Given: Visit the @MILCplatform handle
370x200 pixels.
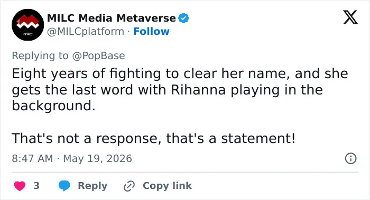Looking at the screenshot, I should 86,31.
